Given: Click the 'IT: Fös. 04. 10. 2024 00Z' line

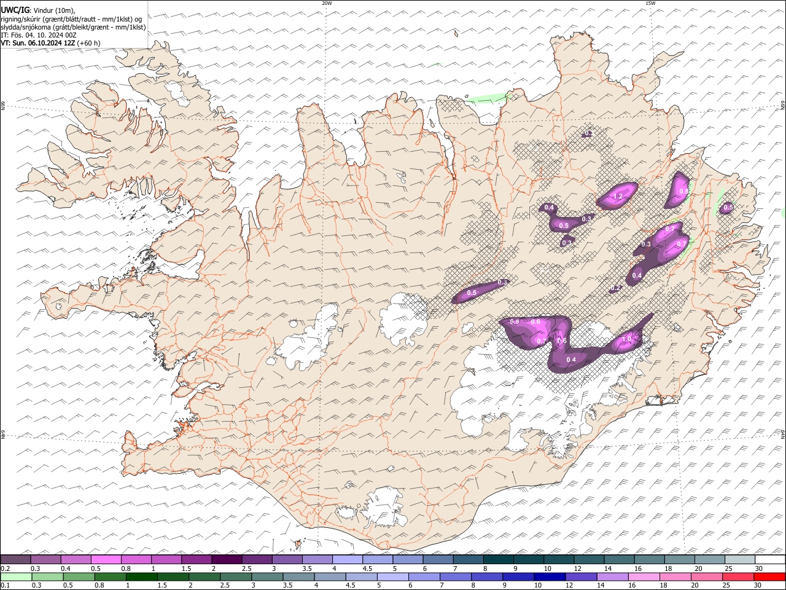Looking at the screenshot, I should pyautogui.click(x=39, y=35).
